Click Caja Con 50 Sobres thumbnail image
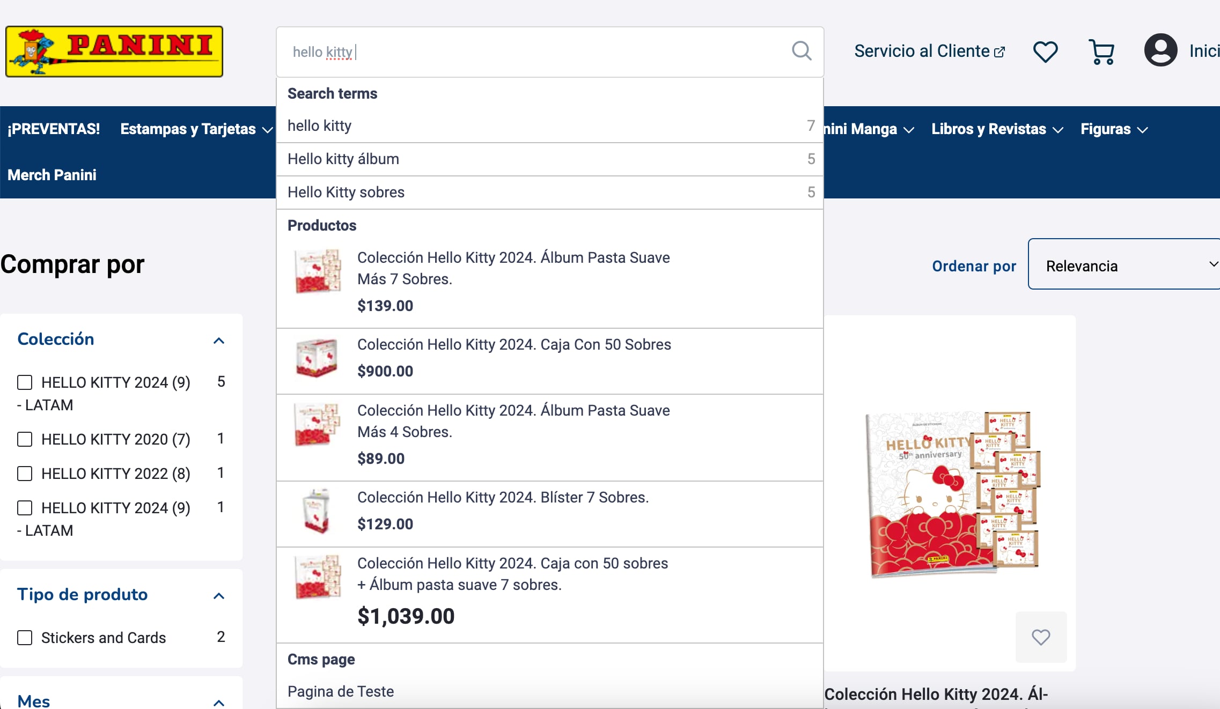This screenshot has height=709, width=1220. pos(317,358)
